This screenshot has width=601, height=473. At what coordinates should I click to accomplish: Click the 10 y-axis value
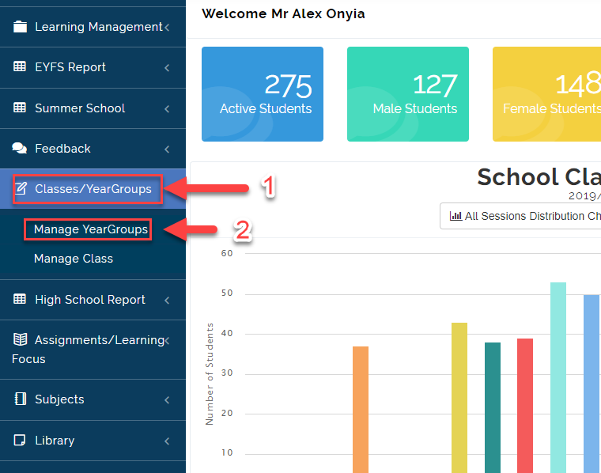point(227,452)
